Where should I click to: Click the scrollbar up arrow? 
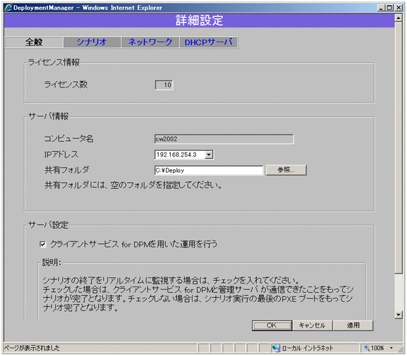(398, 18)
